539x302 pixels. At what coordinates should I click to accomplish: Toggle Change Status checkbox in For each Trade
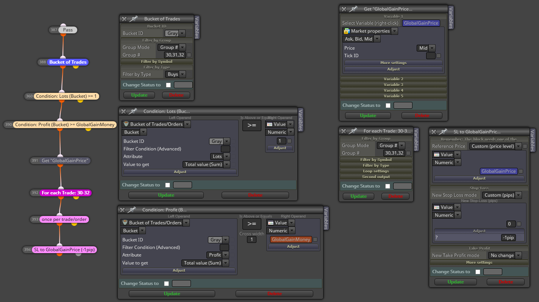click(387, 186)
